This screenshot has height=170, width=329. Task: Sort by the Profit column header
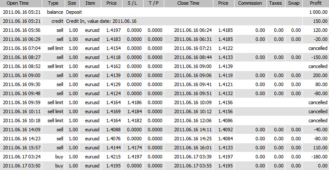[316, 3]
